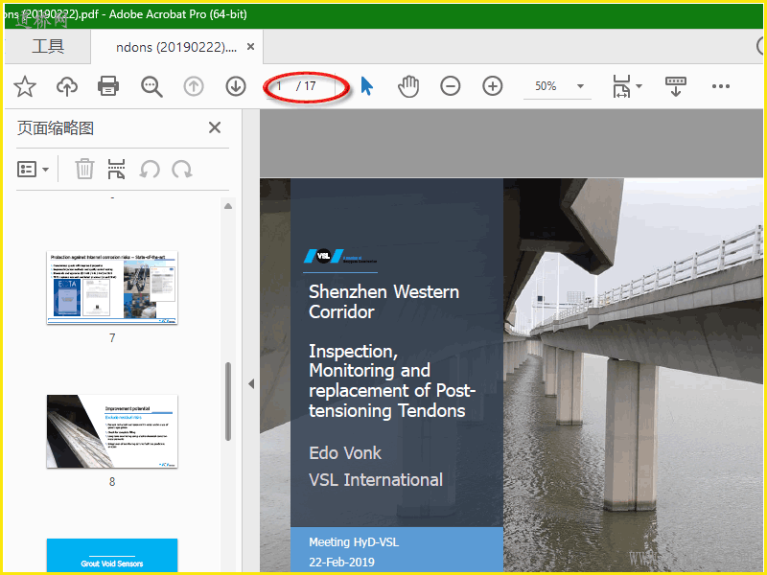The height and width of the screenshot is (575, 767).
Task: Click the page number input field
Action: tap(281, 86)
